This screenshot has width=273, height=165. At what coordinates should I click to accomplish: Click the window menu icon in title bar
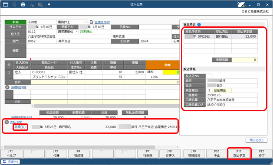click(x=6, y=4)
